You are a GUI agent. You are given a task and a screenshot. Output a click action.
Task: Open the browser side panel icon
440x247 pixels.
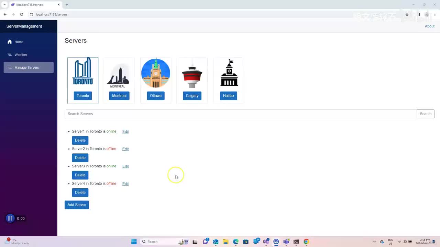(x=418, y=14)
